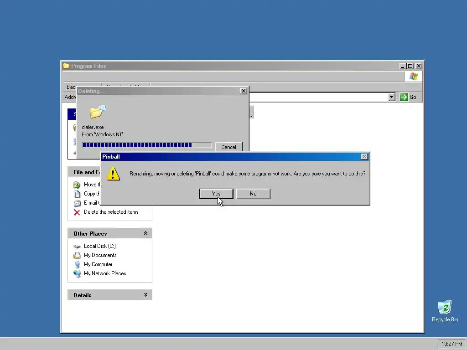
Task: Click the Other Places header
Action: pyautogui.click(x=110, y=233)
